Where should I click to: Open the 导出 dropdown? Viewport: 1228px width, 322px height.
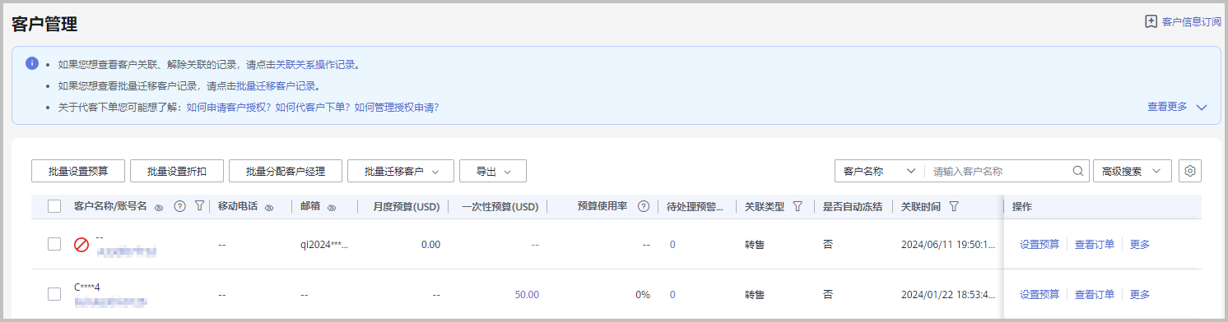point(493,171)
